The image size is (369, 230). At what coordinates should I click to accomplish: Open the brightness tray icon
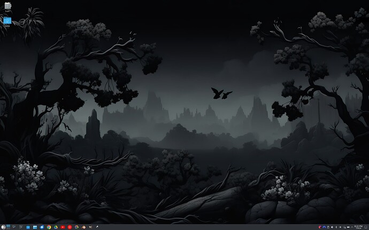click(x=340, y=227)
